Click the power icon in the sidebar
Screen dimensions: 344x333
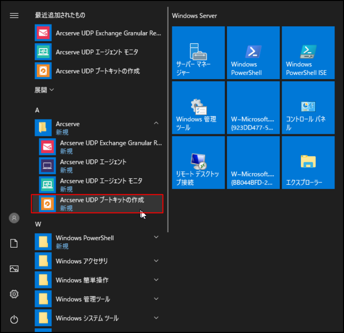click(x=14, y=319)
